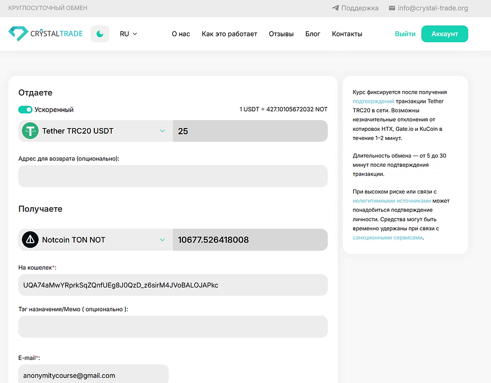
Task: Click the Поддержка support link
Action: (x=360, y=8)
